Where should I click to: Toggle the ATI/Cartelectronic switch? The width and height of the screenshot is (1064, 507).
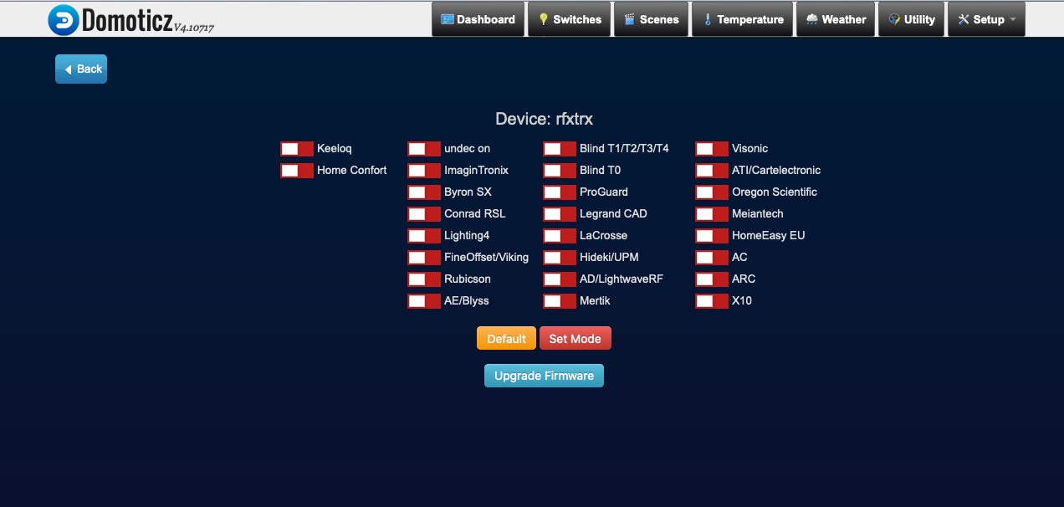[712, 171]
